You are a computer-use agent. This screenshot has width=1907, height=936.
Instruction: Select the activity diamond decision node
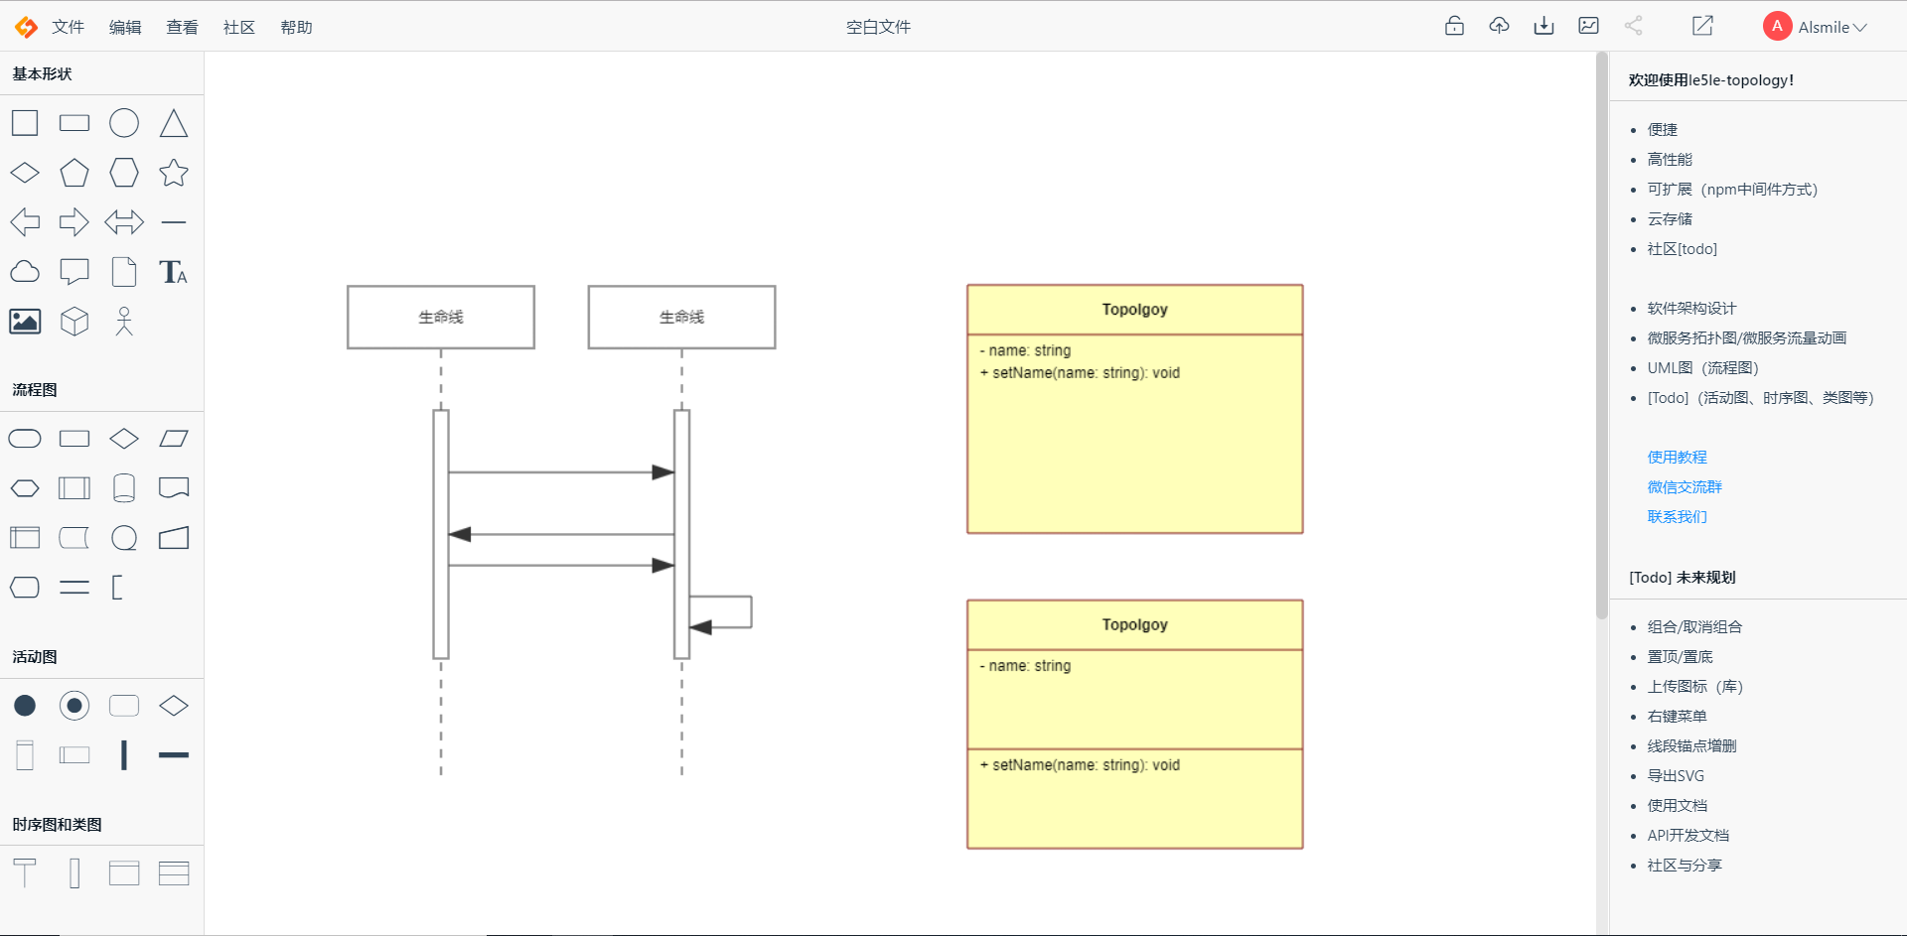click(x=174, y=706)
